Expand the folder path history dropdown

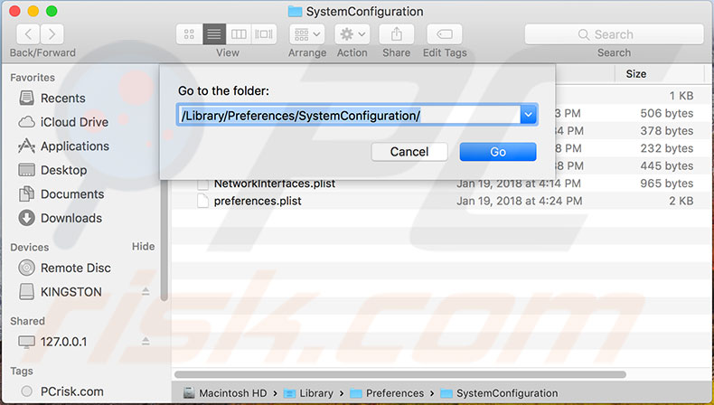click(528, 115)
